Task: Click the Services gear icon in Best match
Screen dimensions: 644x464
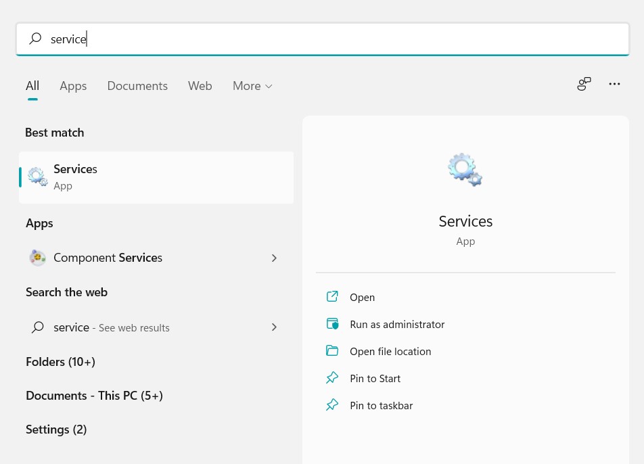Action: pos(38,177)
